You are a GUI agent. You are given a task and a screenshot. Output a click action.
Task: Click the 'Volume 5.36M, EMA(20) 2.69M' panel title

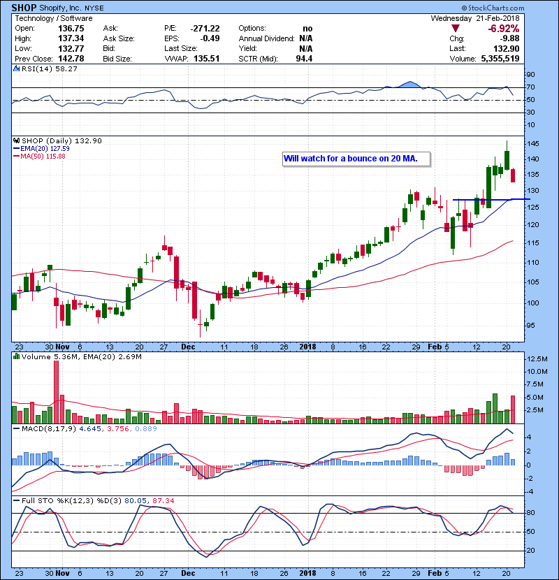[81, 356]
